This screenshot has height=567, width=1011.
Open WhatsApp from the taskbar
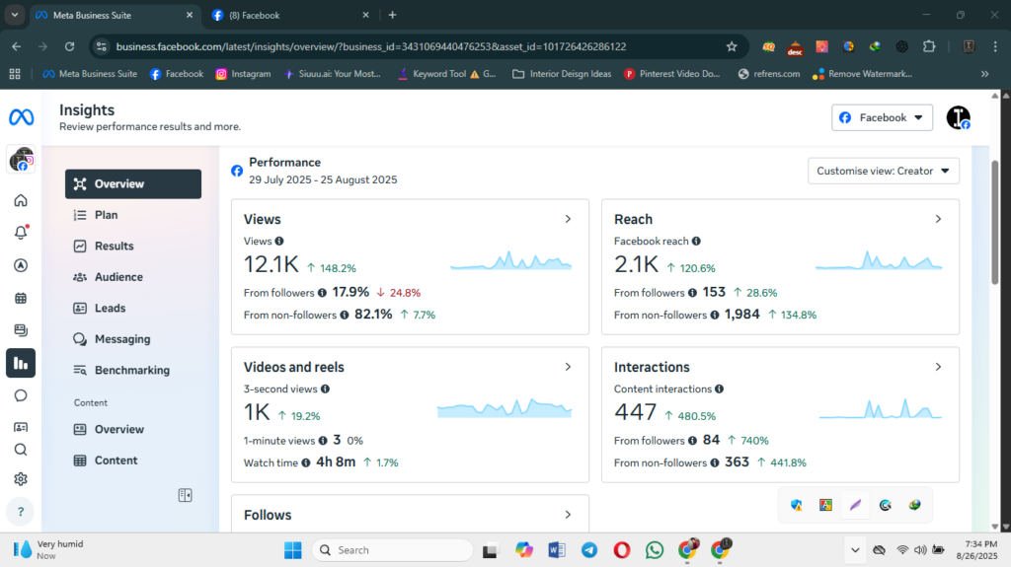655,550
